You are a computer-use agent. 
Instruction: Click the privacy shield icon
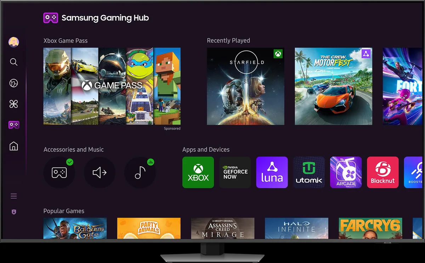[x=13, y=212]
